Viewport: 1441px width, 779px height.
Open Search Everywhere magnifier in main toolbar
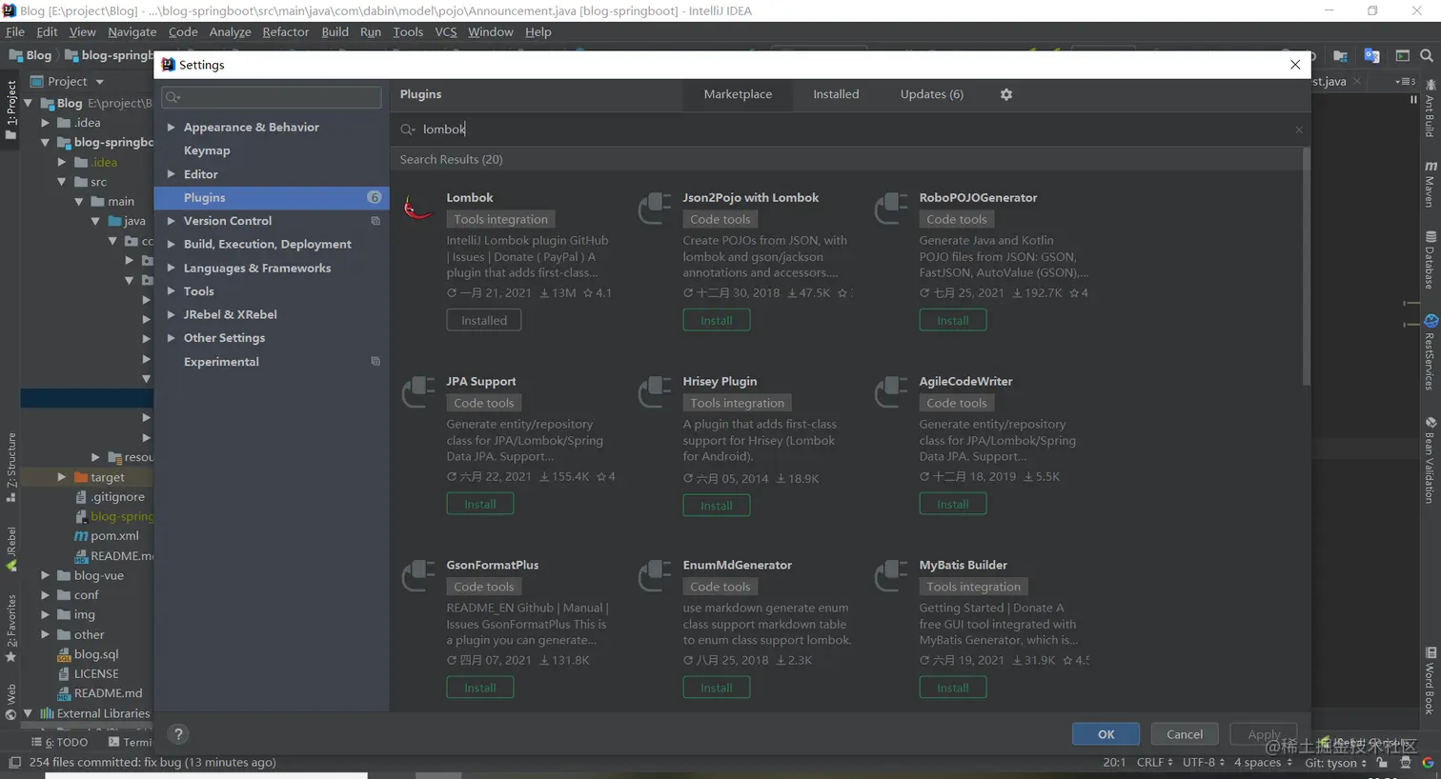point(1427,55)
